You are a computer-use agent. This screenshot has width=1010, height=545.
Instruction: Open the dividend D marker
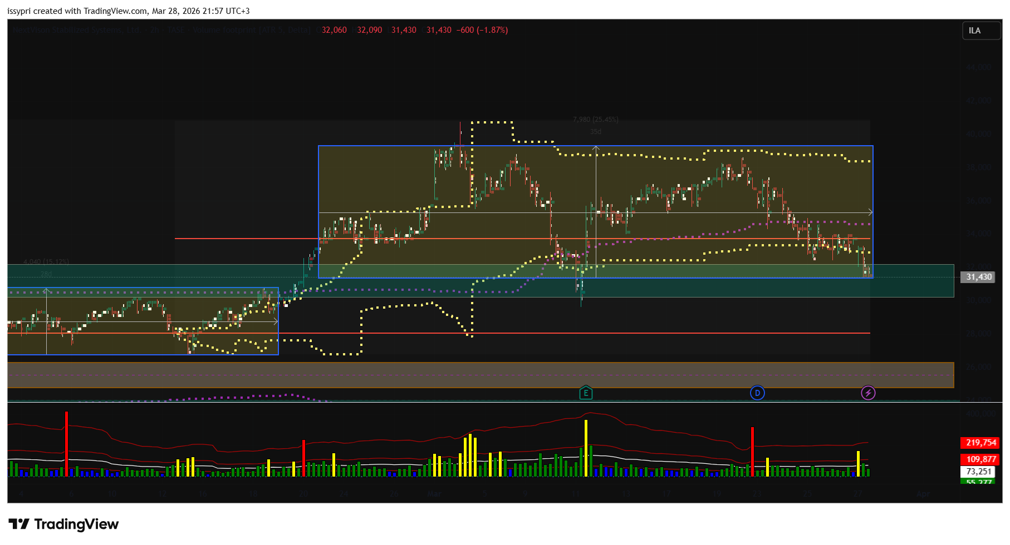click(x=757, y=393)
